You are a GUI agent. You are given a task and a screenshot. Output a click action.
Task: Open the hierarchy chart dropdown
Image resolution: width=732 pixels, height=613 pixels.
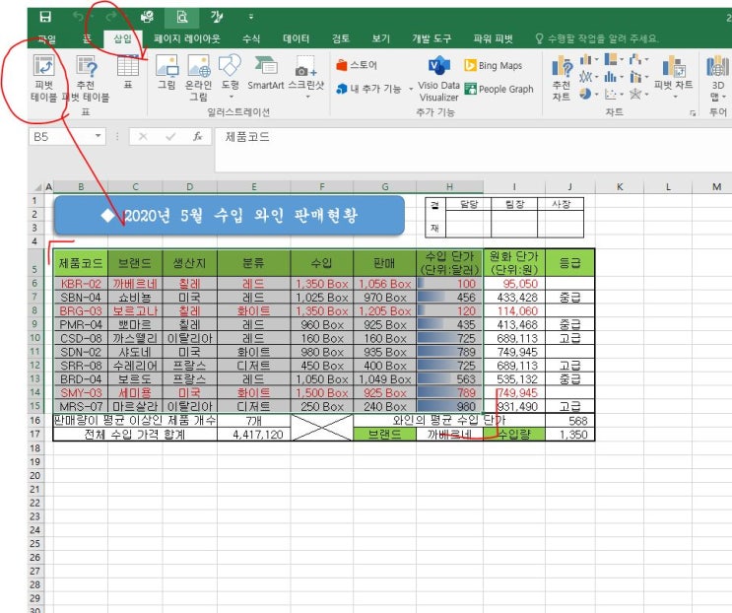pyautogui.click(x=614, y=59)
